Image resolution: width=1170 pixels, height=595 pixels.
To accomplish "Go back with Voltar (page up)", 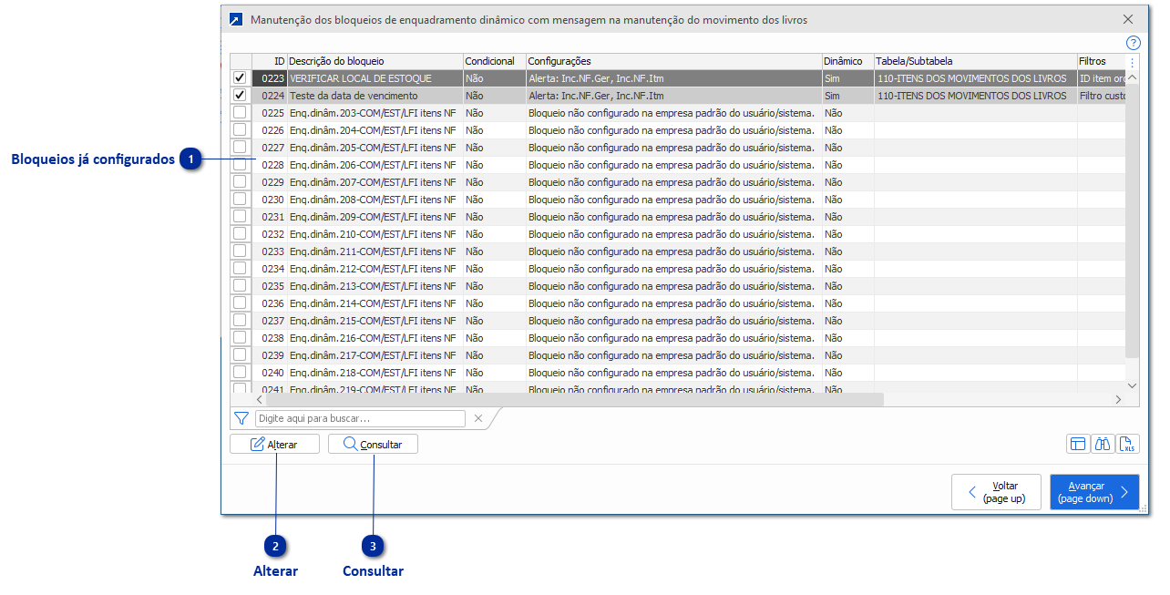I will 996,492.
